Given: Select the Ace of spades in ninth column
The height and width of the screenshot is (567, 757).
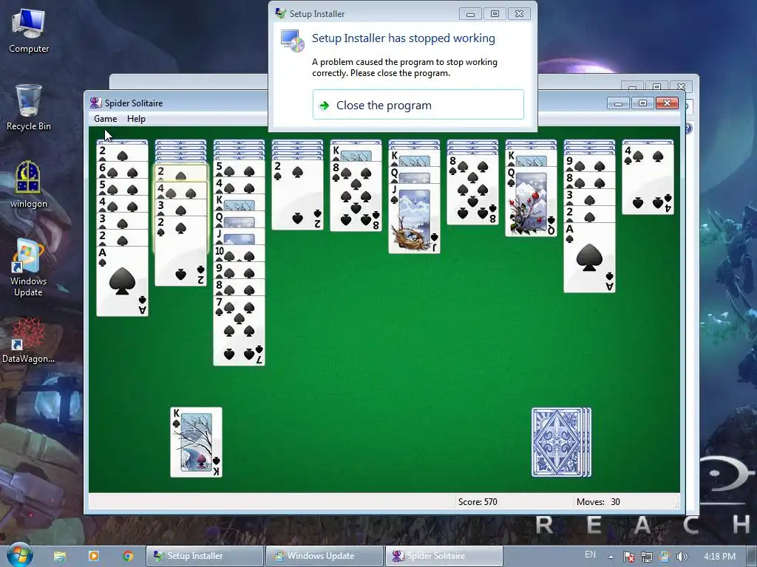Looking at the screenshot, I should tap(589, 258).
